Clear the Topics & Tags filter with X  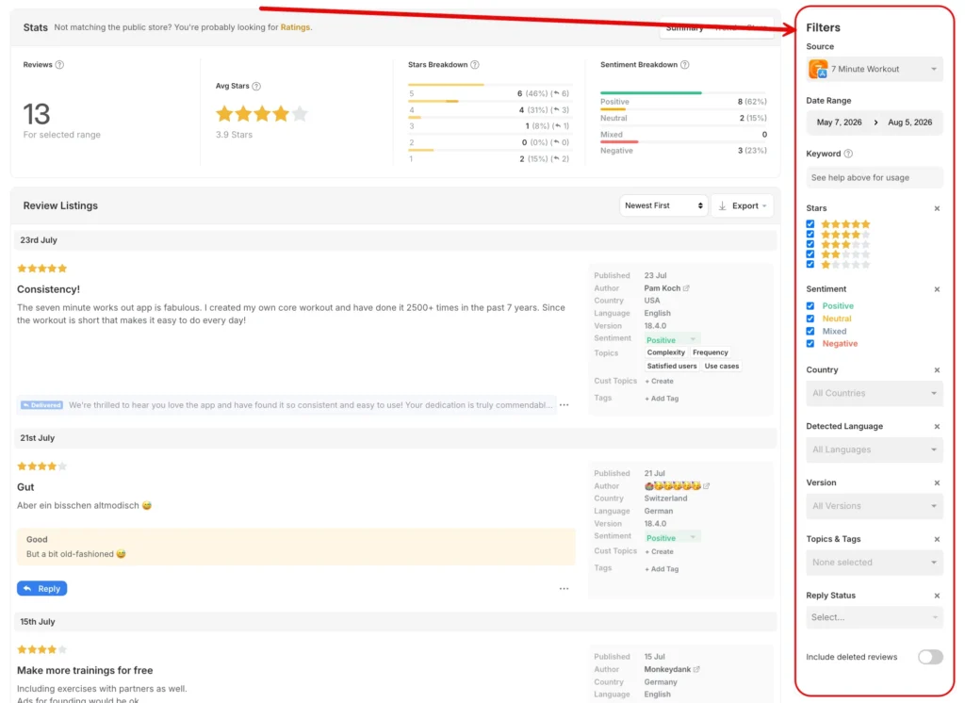[937, 539]
